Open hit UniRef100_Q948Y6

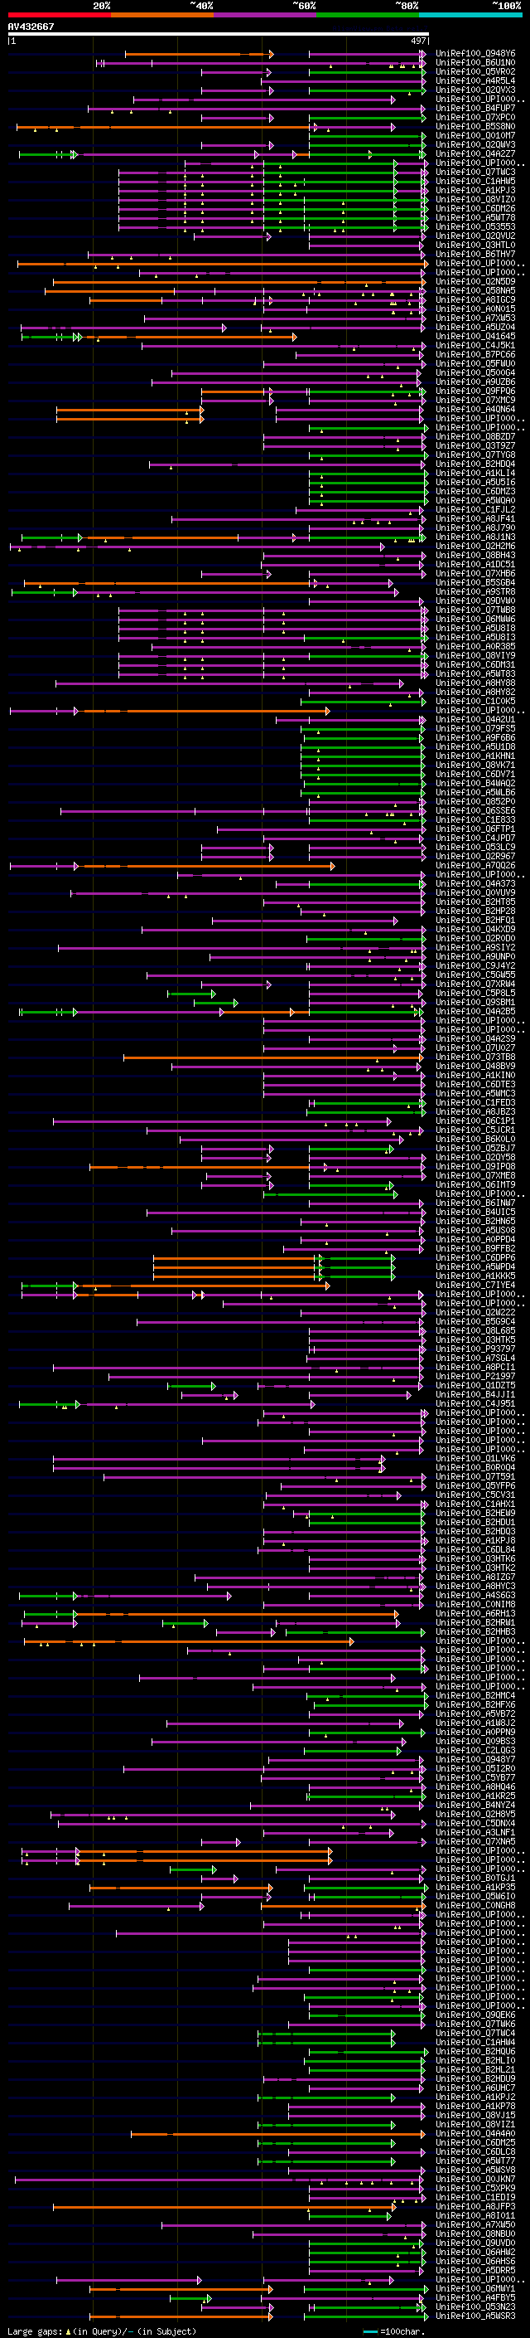coord(475,54)
